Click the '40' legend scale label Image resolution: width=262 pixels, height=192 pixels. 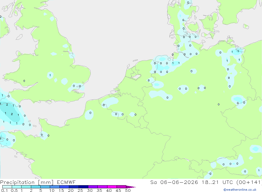tap(109, 190)
